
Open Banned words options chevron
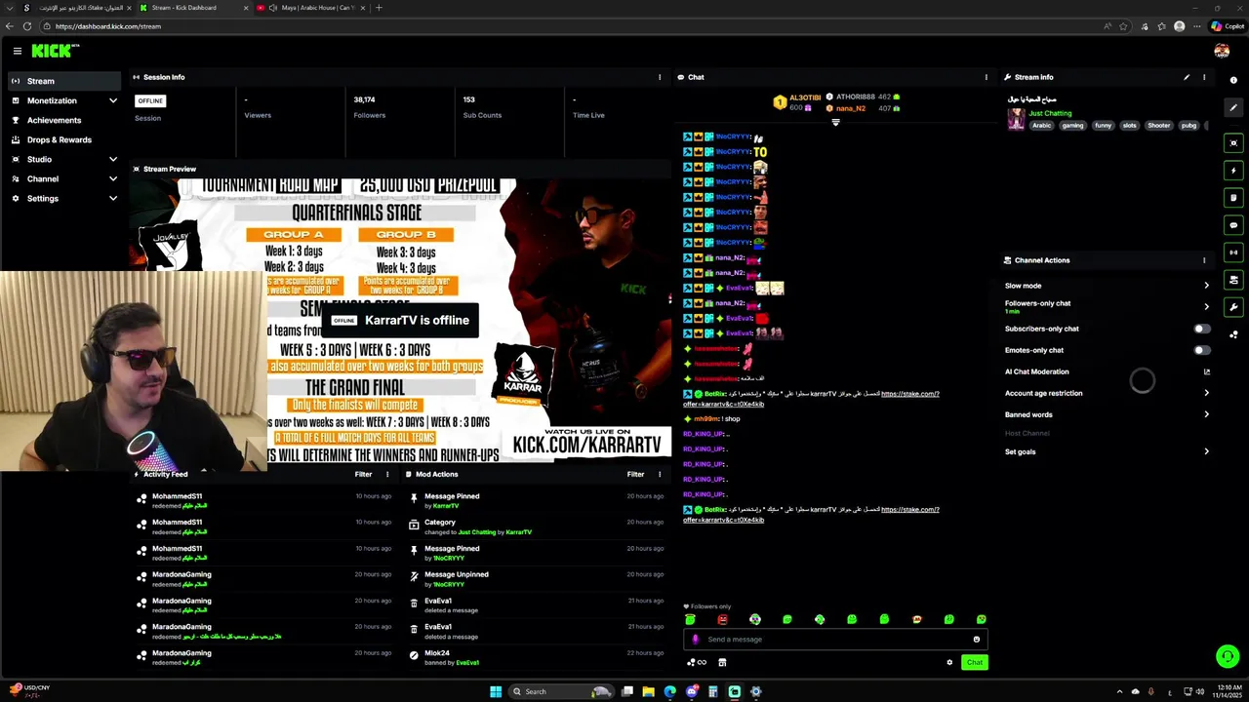(x=1206, y=414)
